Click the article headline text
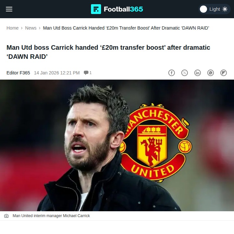This screenshot has width=234, height=234. 108,52
